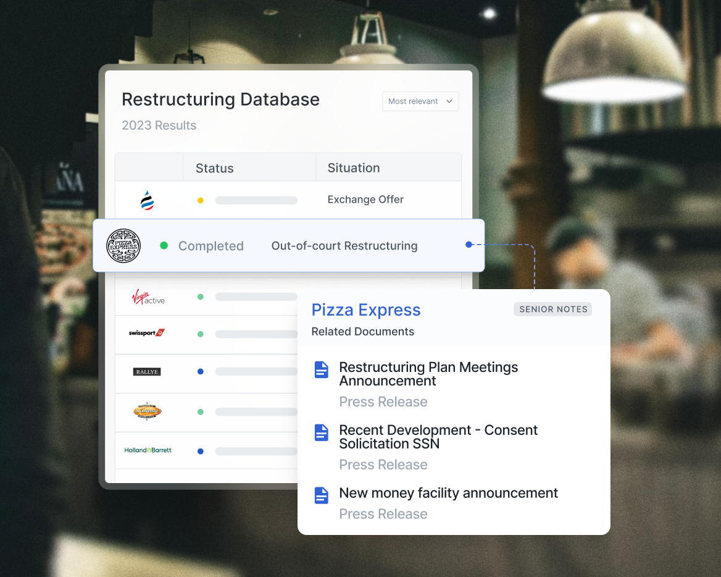Click the Virgin Active logo
The width and height of the screenshot is (721, 577).
pyautogui.click(x=148, y=297)
